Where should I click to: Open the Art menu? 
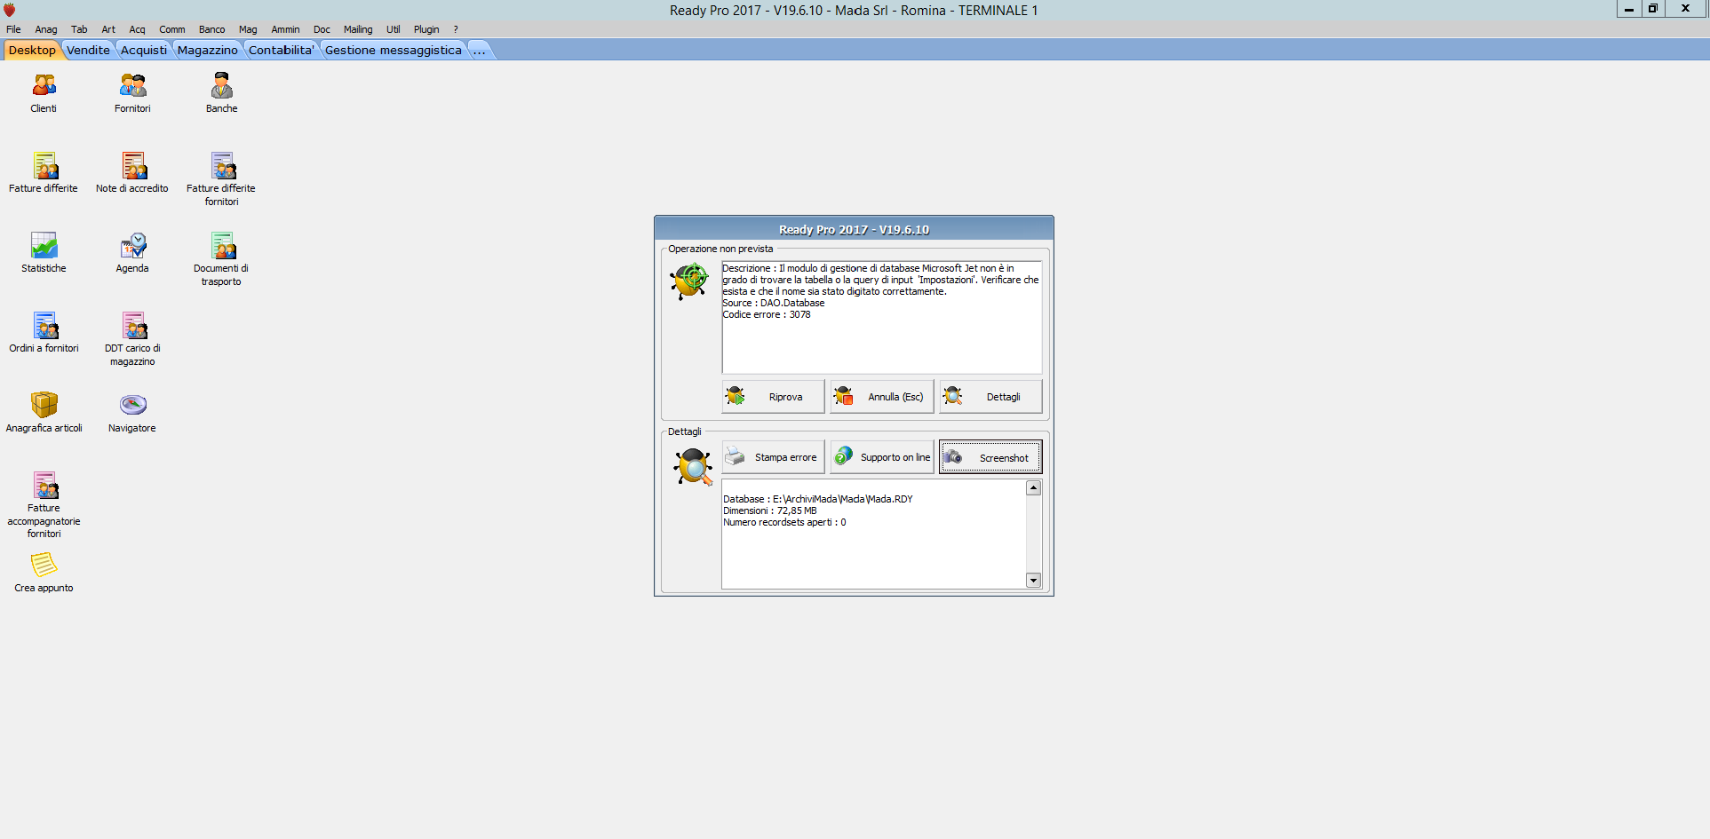coord(108,29)
